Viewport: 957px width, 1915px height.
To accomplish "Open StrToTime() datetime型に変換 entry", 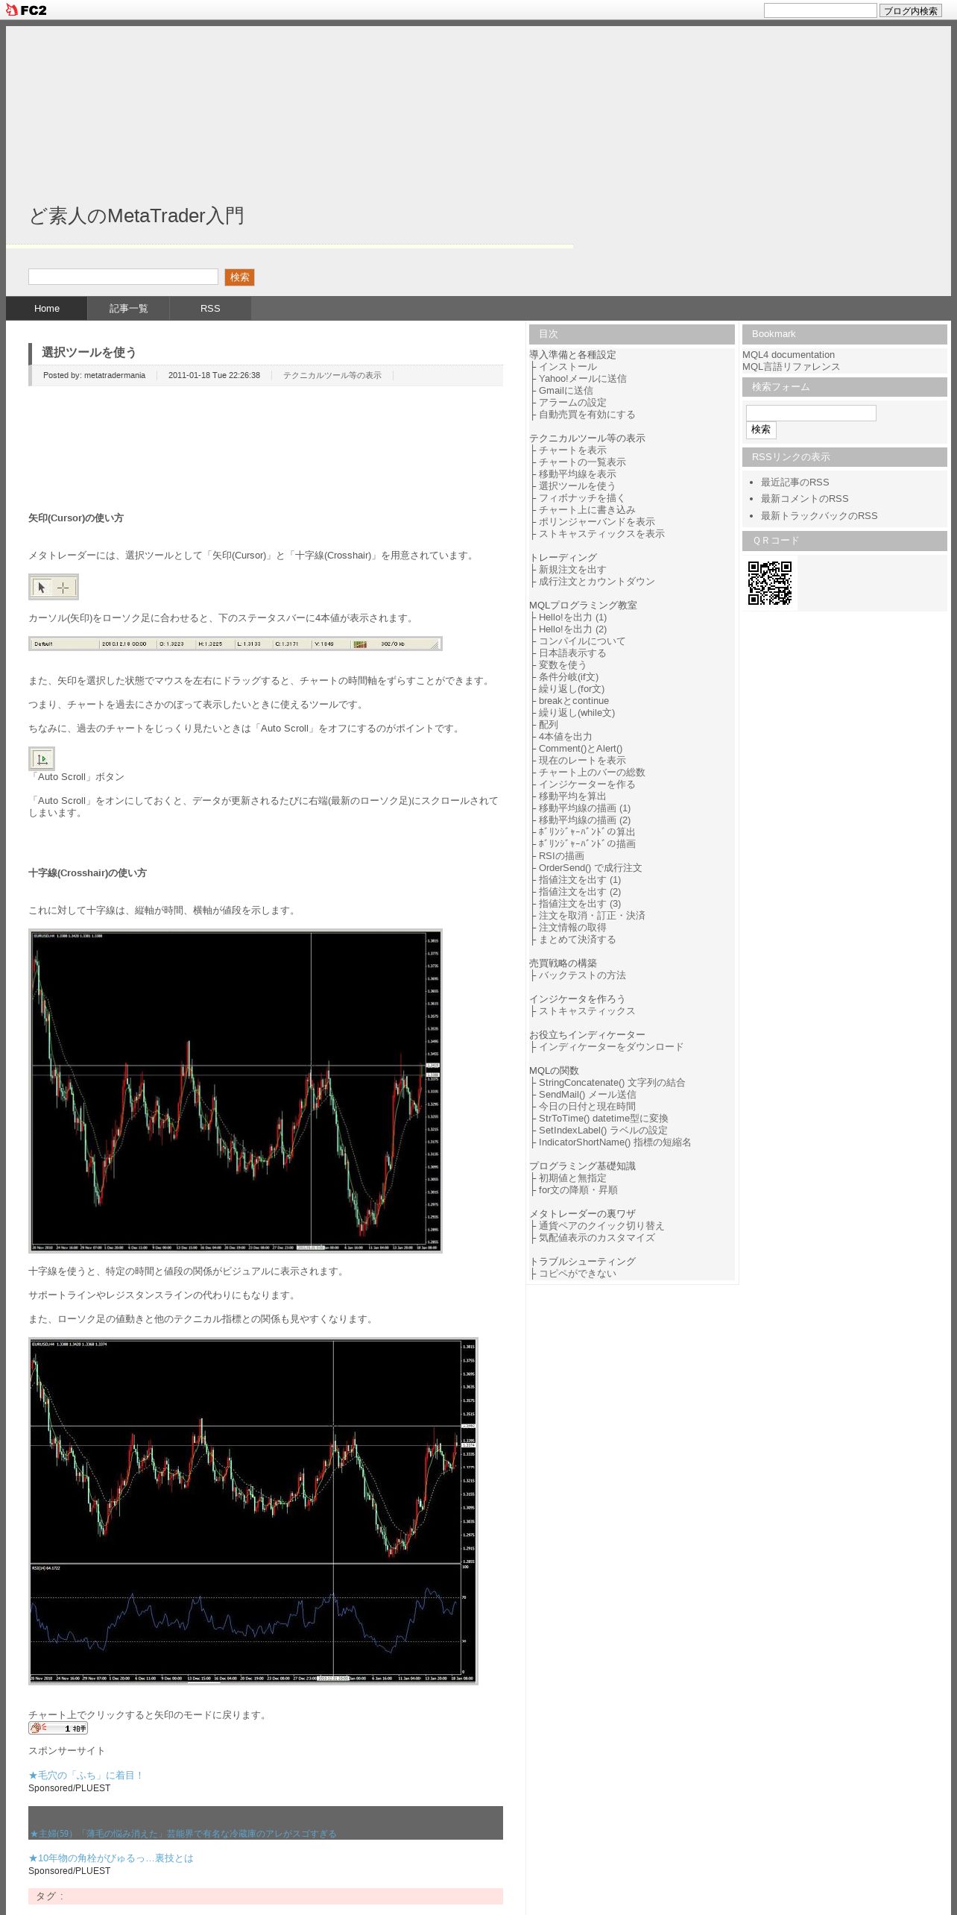I will click(604, 1119).
